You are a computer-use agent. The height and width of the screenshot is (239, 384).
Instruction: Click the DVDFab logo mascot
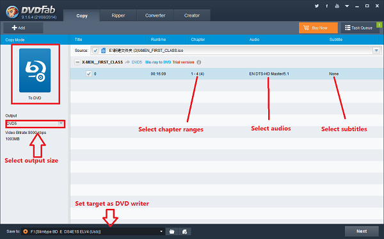click(x=12, y=12)
